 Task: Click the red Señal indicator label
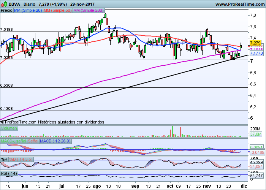33,141
